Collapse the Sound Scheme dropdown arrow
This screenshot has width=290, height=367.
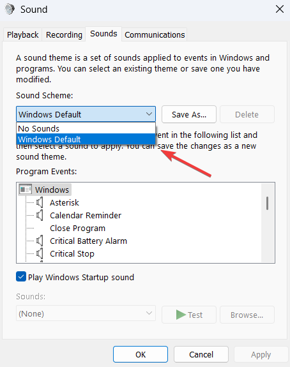149,114
